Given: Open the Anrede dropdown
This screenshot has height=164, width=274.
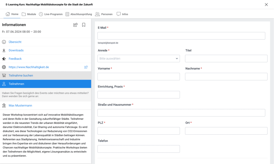Looking at the screenshot, I should (139, 59).
